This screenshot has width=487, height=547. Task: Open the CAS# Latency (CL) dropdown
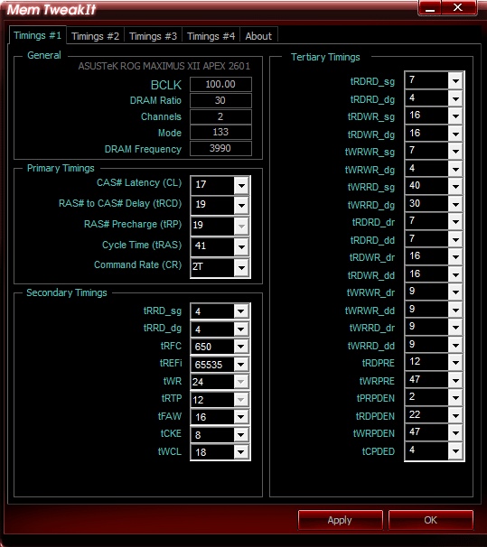(x=241, y=185)
